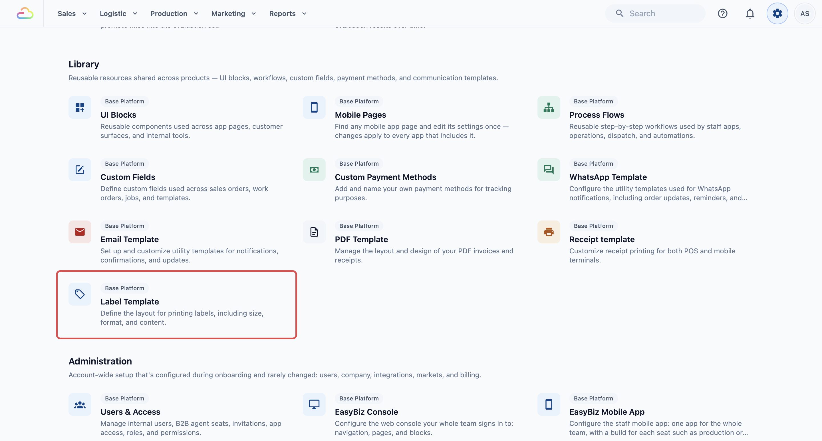Screen dimensions: 822x441
Task: Click the Users & Access people icon
Action: (80, 404)
